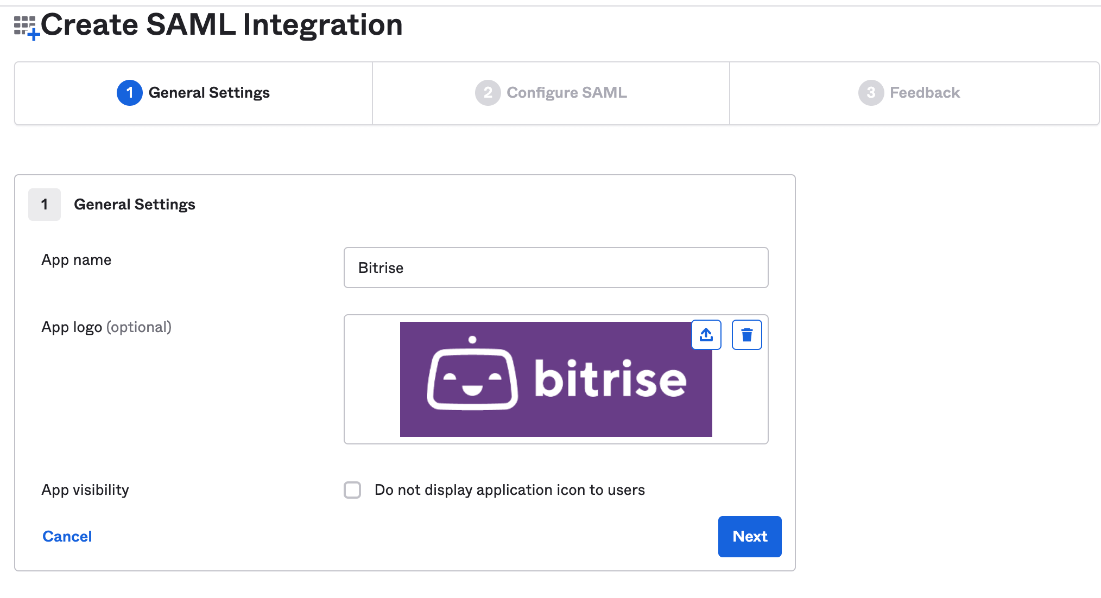
Task: Enable Do not display application icon checkbox
Action: [x=352, y=490]
